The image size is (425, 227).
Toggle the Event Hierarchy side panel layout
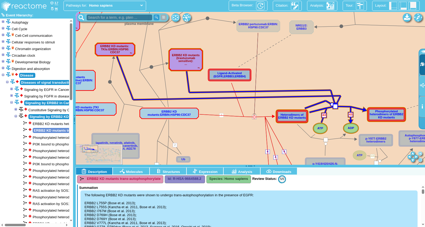pyautogui.click(x=393, y=6)
